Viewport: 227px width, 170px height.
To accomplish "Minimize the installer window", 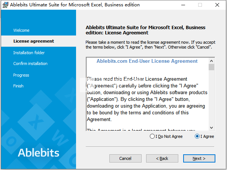I will 183,5.
